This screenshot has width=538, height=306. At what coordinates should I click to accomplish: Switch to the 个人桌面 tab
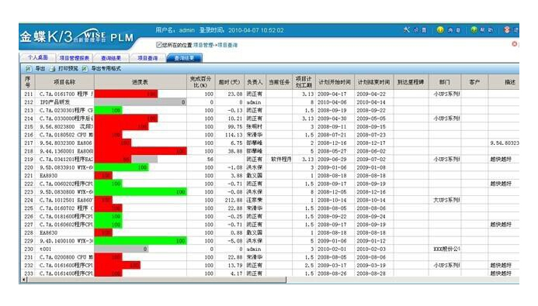click(38, 57)
